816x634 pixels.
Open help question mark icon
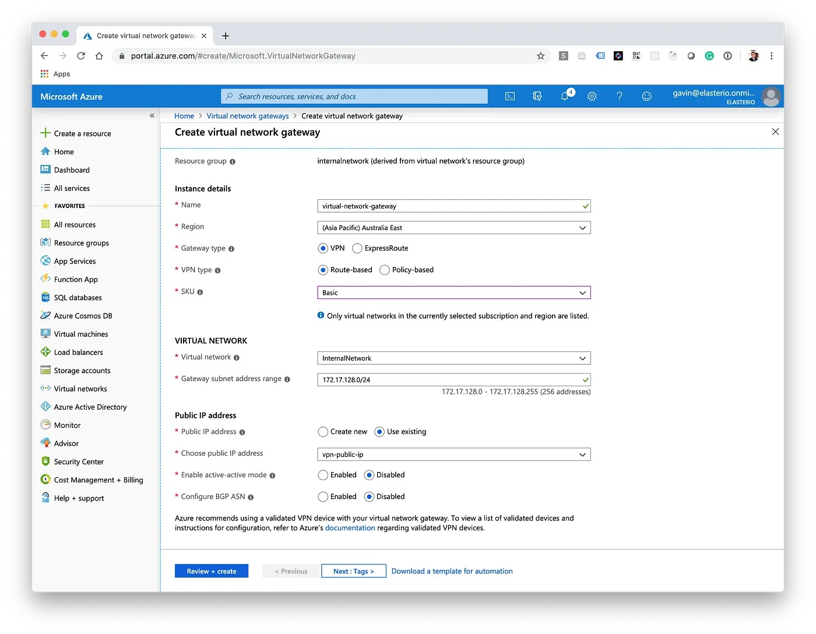point(620,96)
